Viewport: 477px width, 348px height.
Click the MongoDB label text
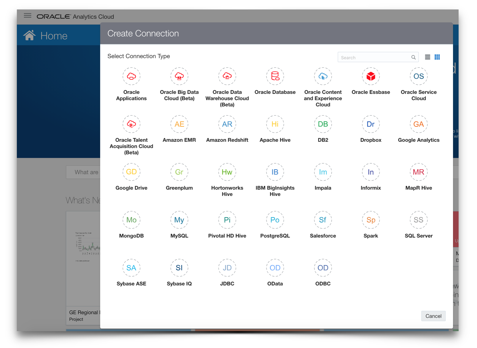[x=131, y=236]
